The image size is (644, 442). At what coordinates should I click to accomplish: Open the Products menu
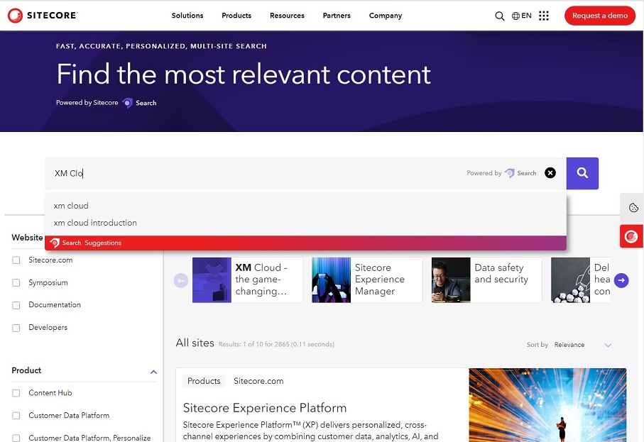(x=236, y=16)
